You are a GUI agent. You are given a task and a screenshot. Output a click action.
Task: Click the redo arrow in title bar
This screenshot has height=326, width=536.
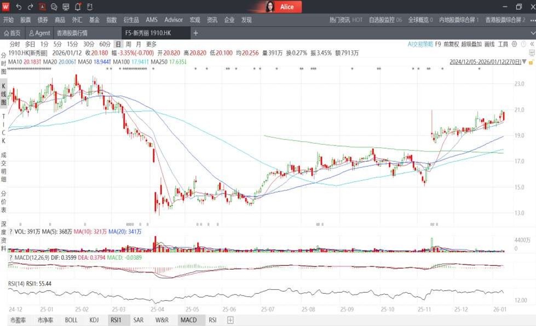point(30,7)
